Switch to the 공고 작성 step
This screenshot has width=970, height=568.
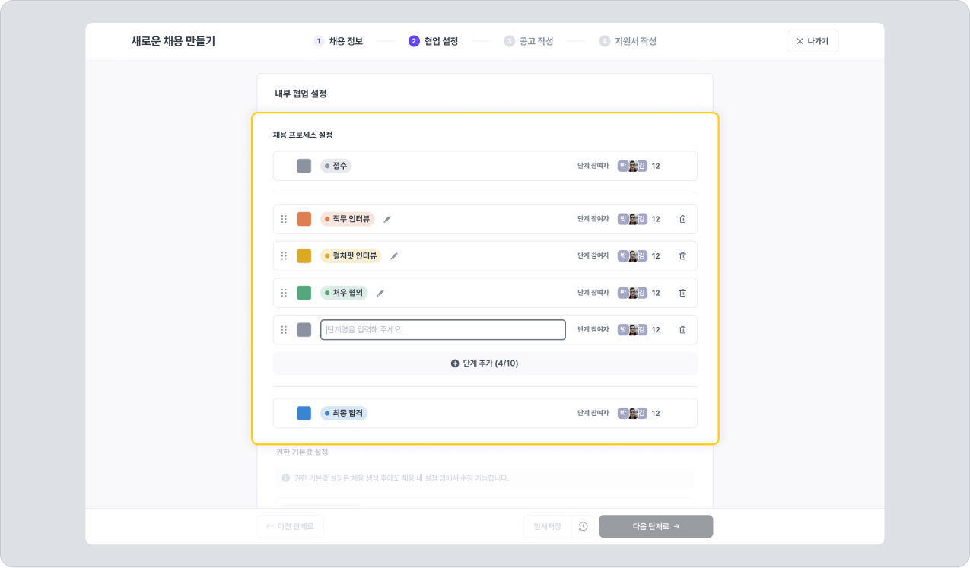(529, 41)
